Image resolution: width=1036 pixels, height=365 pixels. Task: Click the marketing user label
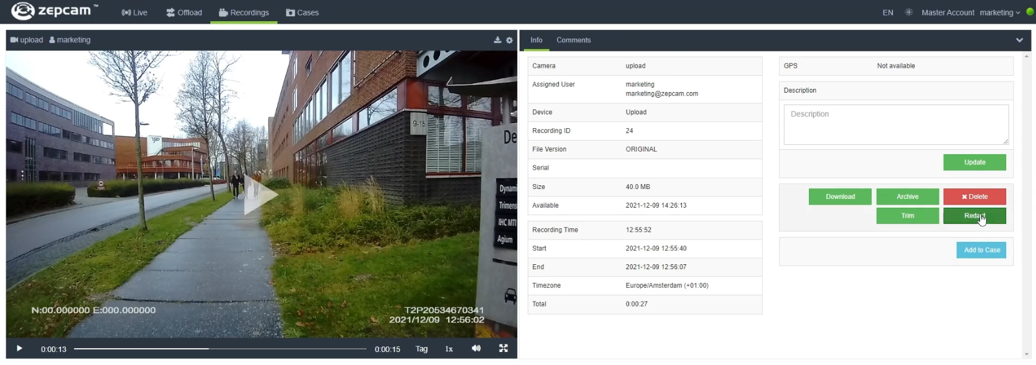(70, 40)
